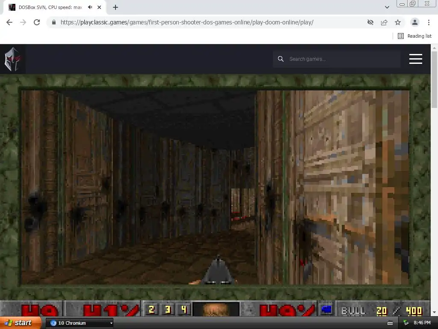Image resolution: width=438 pixels, height=329 pixels.
Task: Share this page via share icon
Action: (x=384, y=22)
